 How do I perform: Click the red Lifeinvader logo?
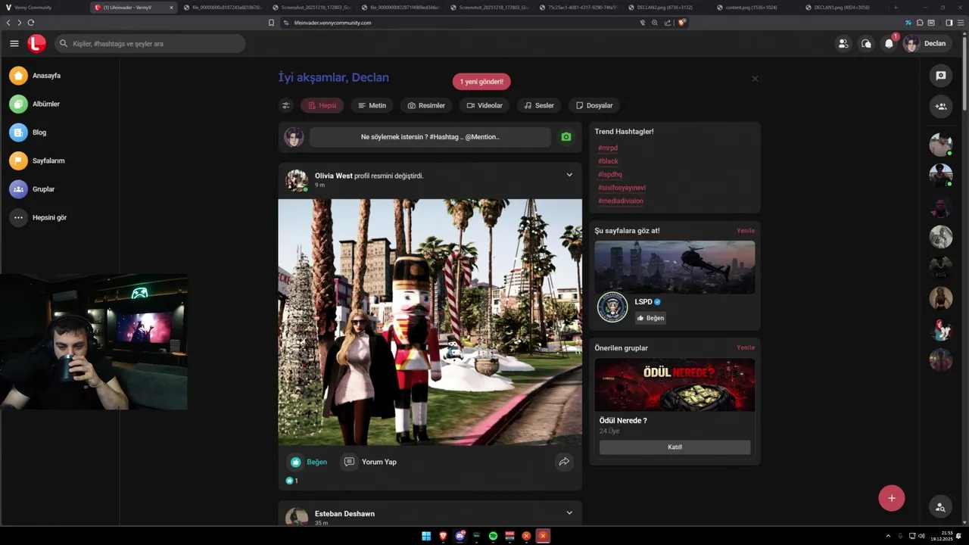click(x=36, y=43)
